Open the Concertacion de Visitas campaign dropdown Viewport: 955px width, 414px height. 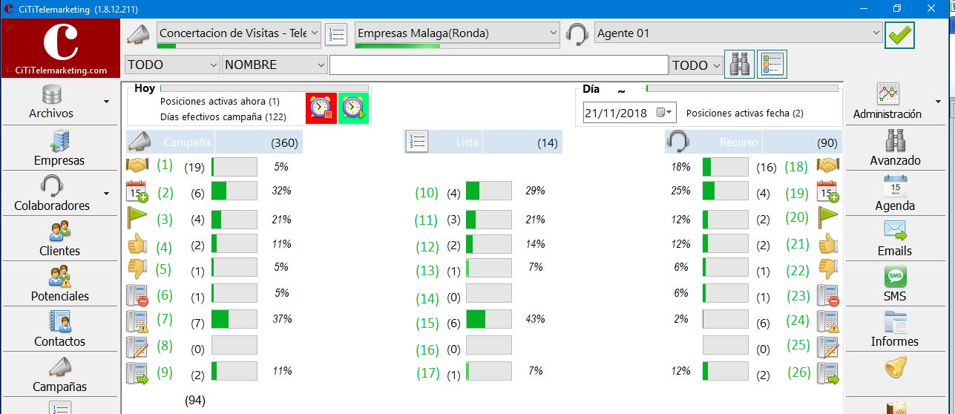[239, 33]
